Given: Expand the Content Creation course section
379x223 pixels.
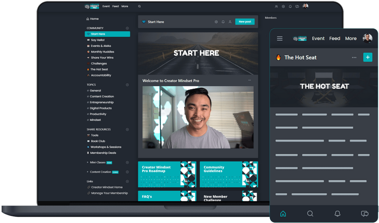Looking at the screenshot, I should (x=88, y=172).
